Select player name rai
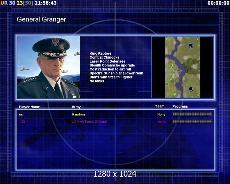 click(21, 114)
